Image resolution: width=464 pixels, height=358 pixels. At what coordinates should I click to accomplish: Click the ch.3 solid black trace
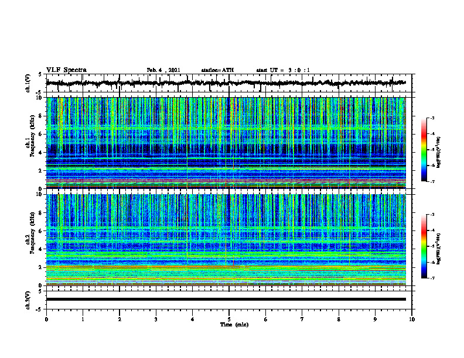click(x=226, y=300)
